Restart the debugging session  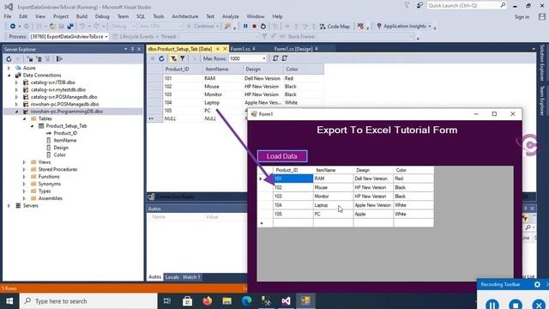263,27
